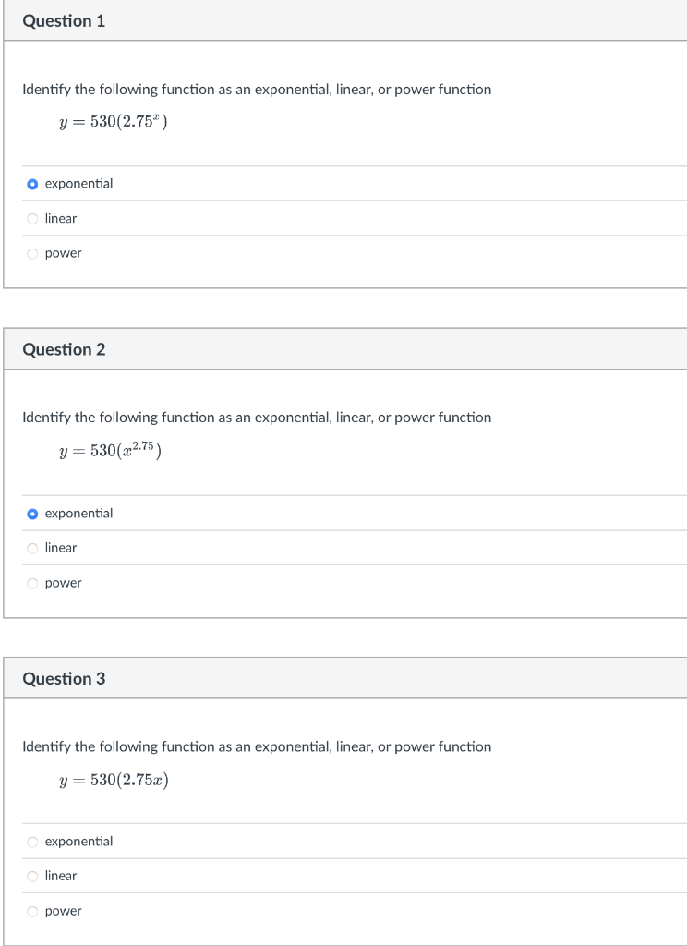
Task: Click the instruction sentence in Question 3
Action: (257, 746)
